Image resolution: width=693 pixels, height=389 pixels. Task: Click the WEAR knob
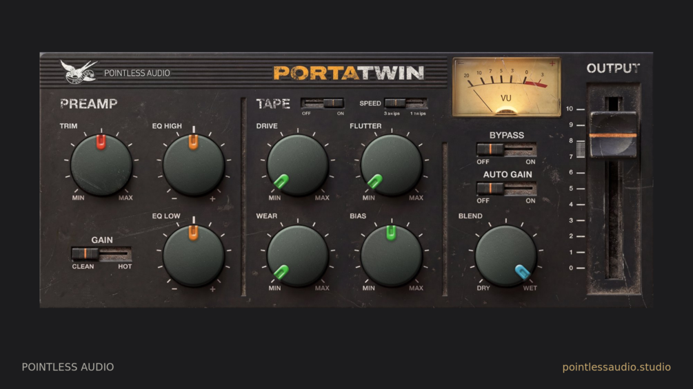pyautogui.click(x=297, y=256)
